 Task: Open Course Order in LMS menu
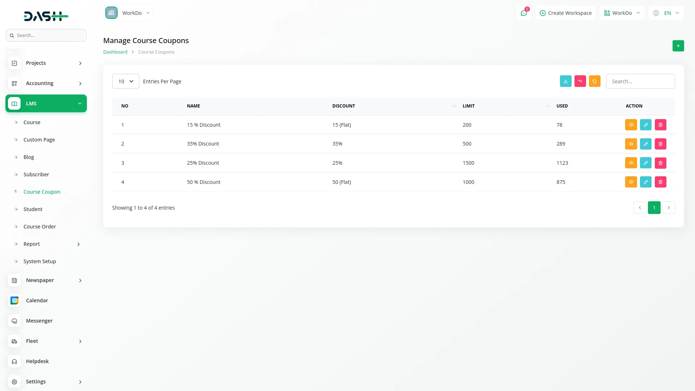(39, 227)
